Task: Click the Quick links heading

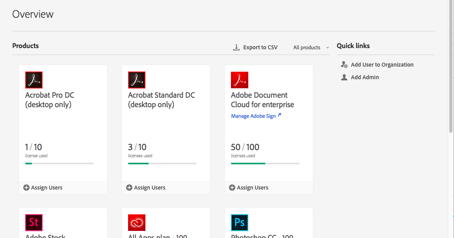Action: pos(353,46)
